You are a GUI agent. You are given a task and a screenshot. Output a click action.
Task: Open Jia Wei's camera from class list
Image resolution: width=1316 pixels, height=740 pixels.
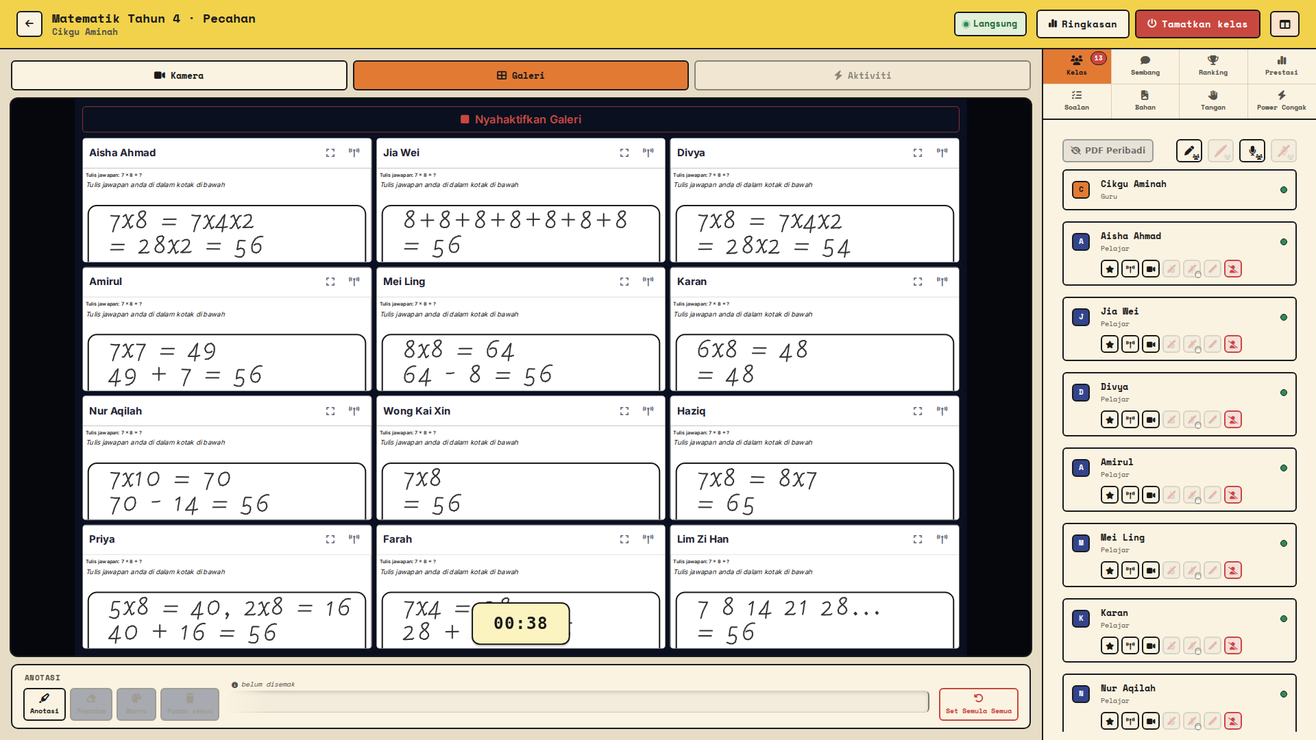1151,345
